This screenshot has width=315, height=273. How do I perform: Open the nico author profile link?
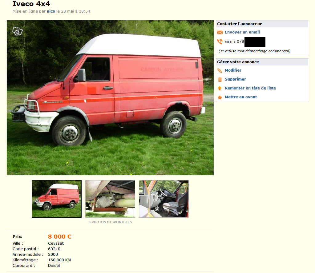point(51,11)
